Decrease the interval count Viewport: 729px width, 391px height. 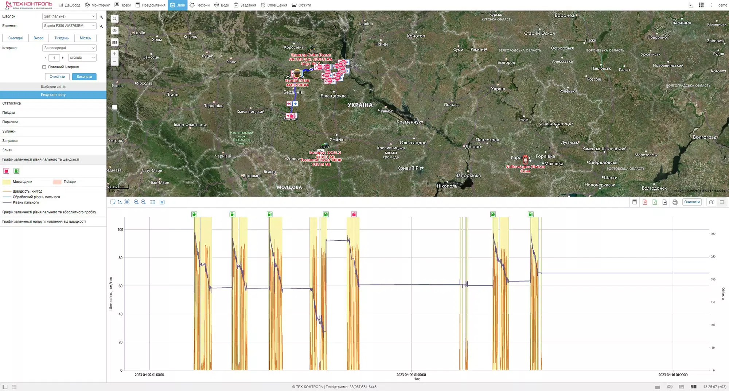(x=46, y=58)
